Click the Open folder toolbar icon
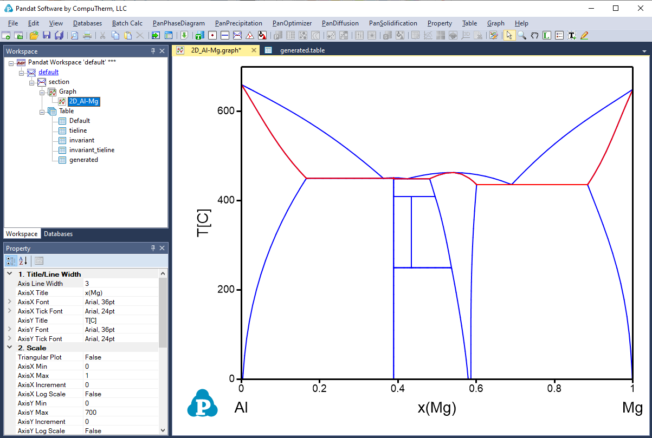This screenshot has height=438, width=652. 34,35
